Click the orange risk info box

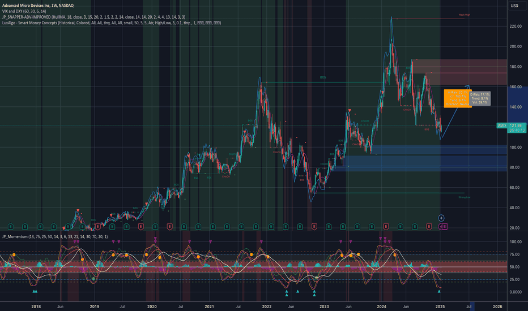coord(457,98)
